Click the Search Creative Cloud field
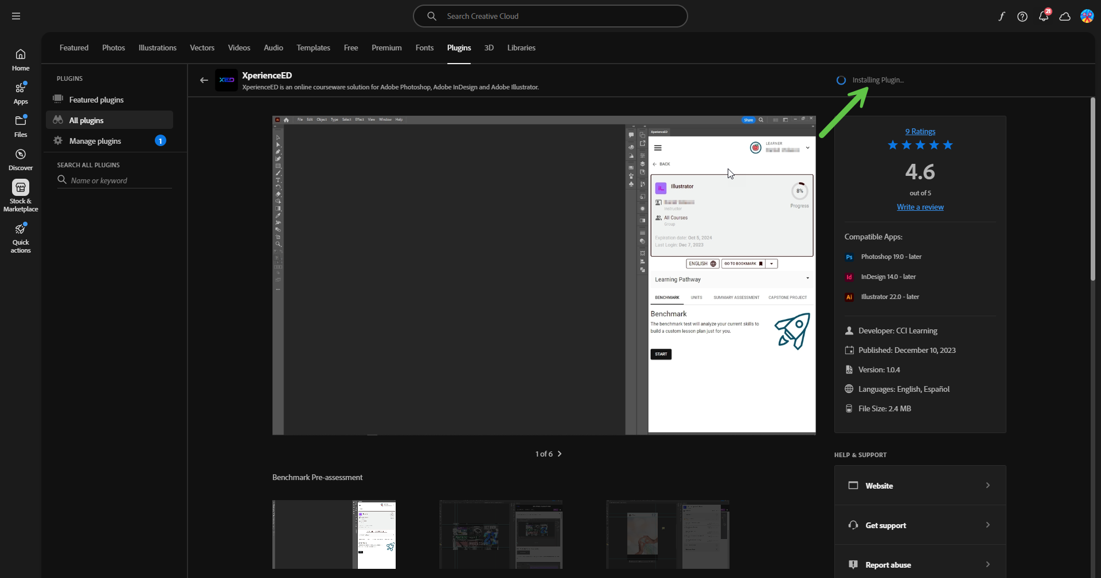Screen dimensions: 1101x578 click(x=550, y=16)
